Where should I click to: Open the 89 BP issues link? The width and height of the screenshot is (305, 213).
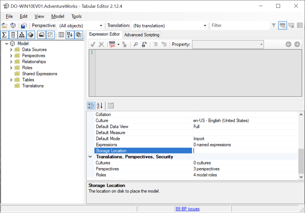click(188, 208)
